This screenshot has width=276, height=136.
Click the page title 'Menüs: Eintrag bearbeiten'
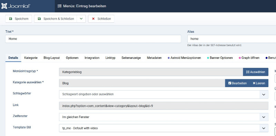[85, 6]
